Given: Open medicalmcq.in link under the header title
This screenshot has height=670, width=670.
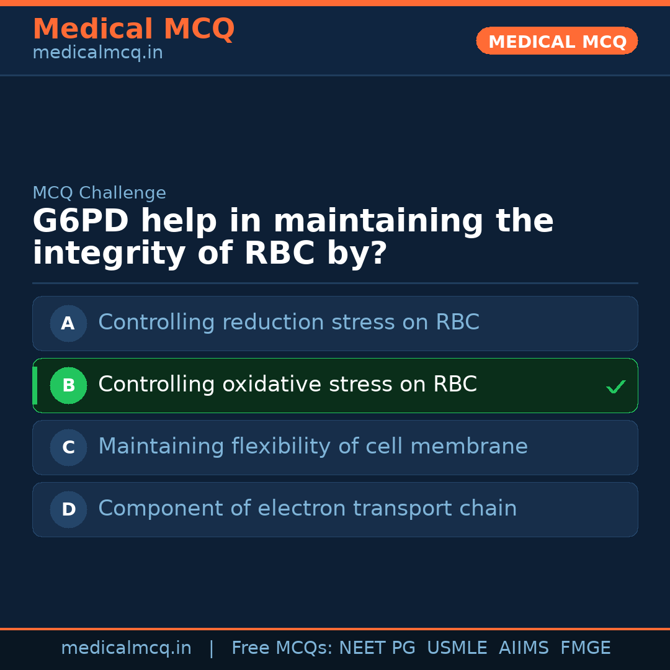Looking at the screenshot, I should coord(97,53).
